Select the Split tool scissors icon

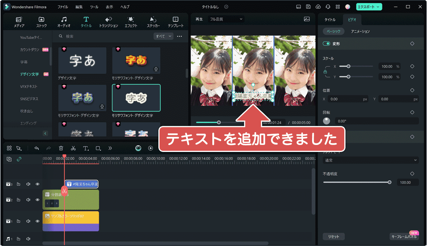point(73,148)
